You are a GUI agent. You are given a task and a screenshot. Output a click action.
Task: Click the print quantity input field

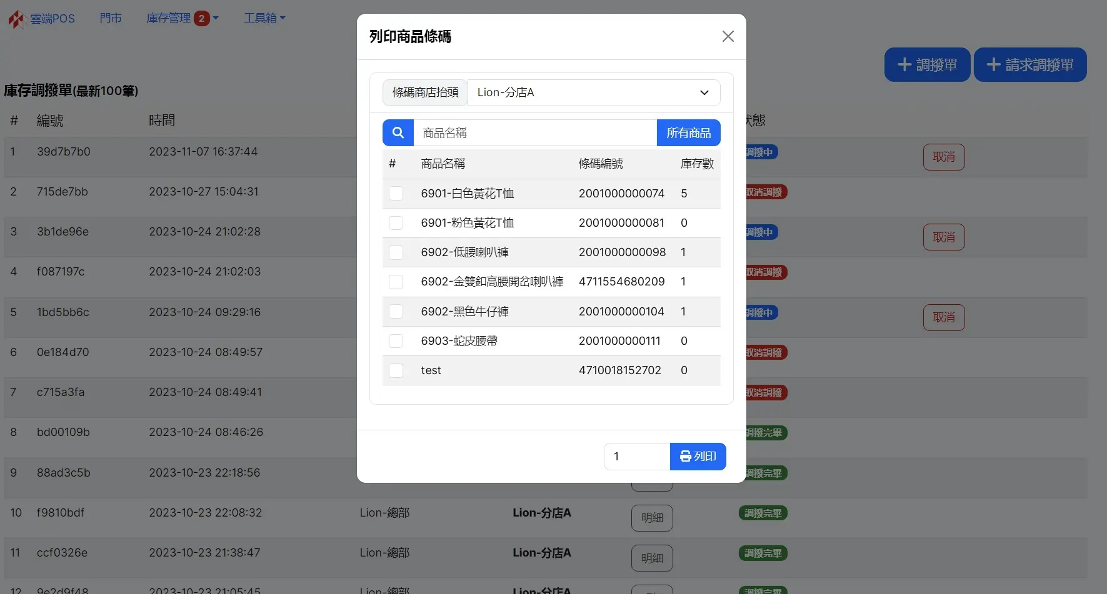pyautogui.click(x=636, y=457)
